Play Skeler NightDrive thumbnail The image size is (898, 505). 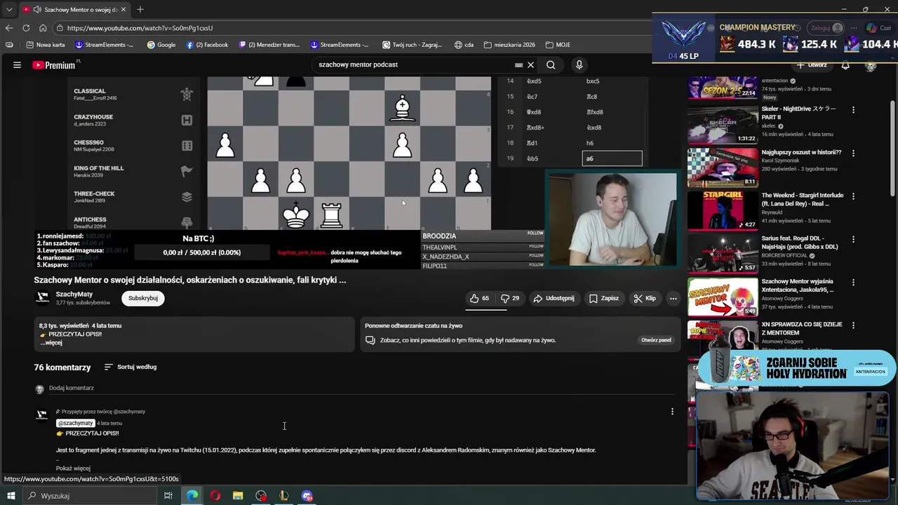coord(723,124)
